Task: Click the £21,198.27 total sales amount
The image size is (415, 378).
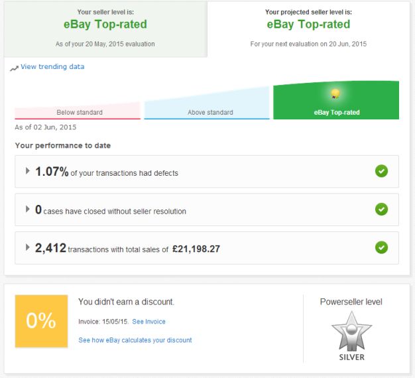Action: point(196,249)
